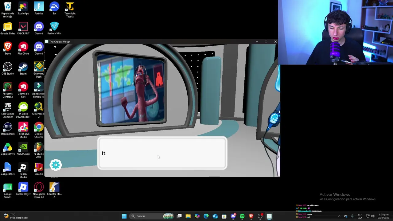The height and width of the screenshot is (221, 393).
Task: Open Microsoft Store from the taskbar
Action: tap(224, 216)
